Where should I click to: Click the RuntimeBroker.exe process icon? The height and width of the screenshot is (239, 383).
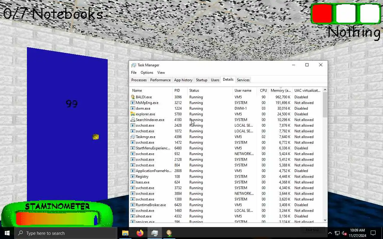click(133, 205)
